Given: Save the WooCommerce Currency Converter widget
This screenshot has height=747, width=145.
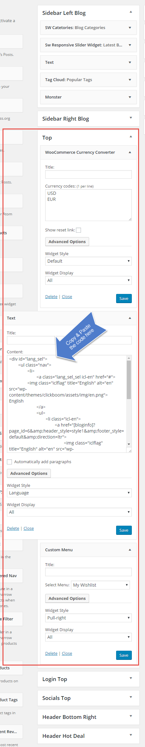Looking at the screenshot, I should pyautogui.click(x=124, y=299).
